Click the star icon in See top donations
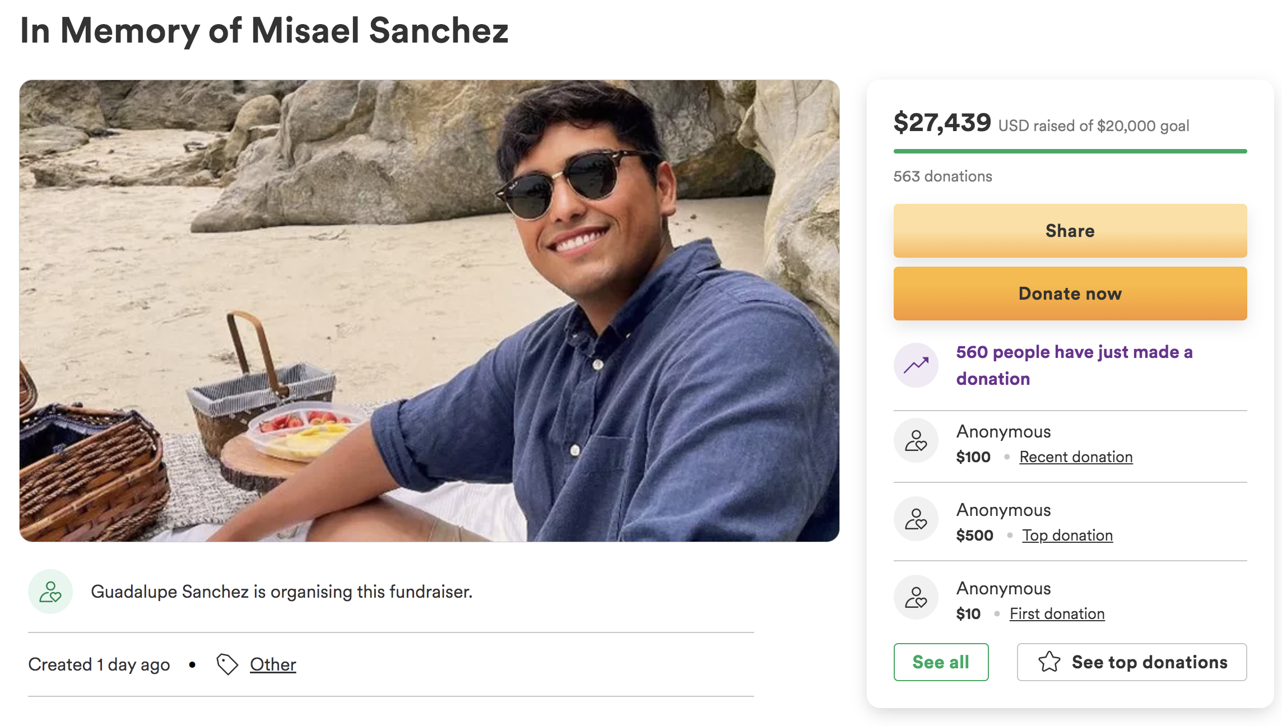The image size is (1282, 726). pyautogui.click(x=1049, y=662)
